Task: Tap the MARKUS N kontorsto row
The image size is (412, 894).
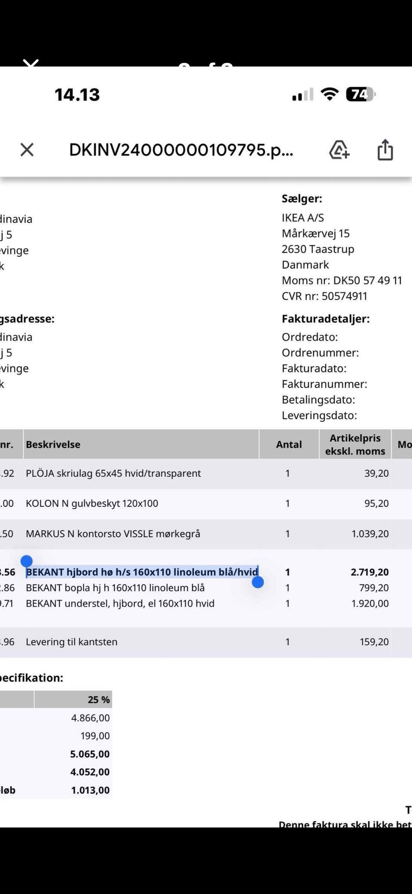Action: tap(113, 534)
